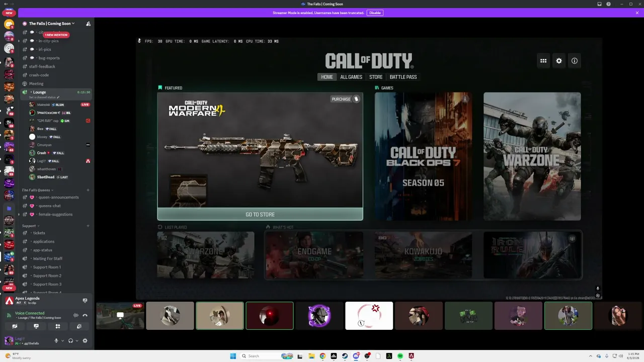This screenshot has height=362, width=644.
Task: Open Discord direct messages home icon
Action: tap(9, 24)
